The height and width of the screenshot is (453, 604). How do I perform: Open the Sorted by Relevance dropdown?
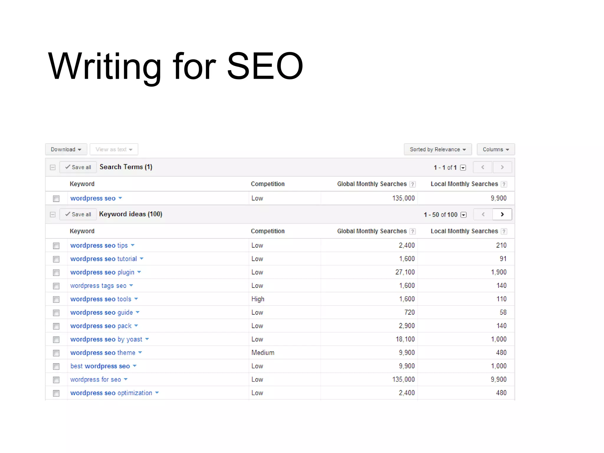coord(438,149)
